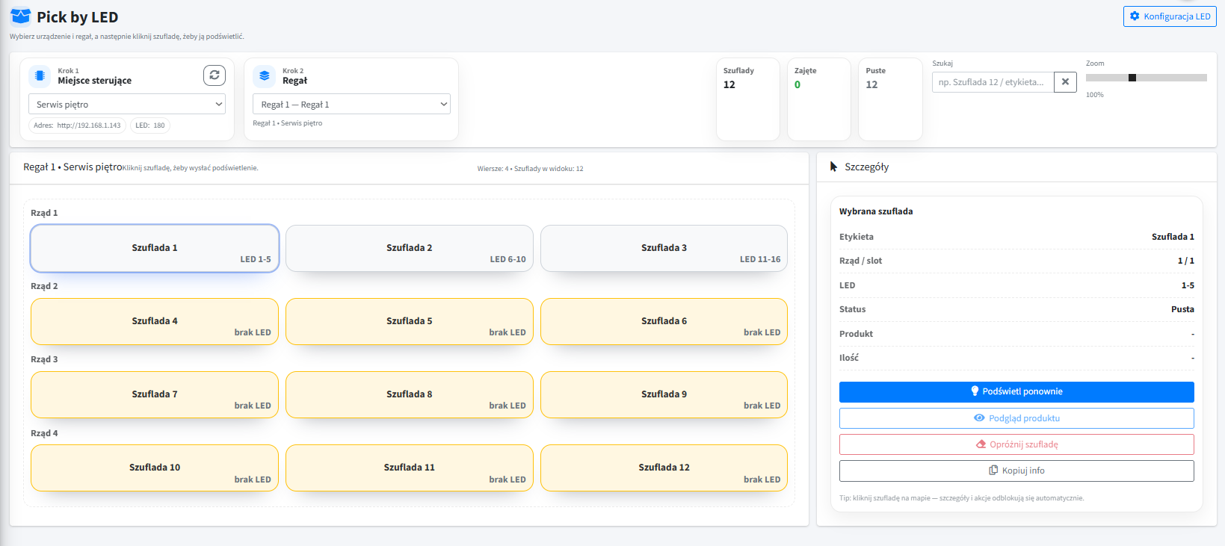Open Podgląd produktu preview
The image size is (1225, 546).
pyautogui.click(x=1016, y=418)
